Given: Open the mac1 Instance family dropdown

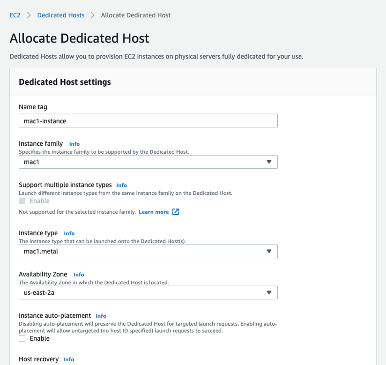Looking at the screenshot, I should pyautogui.click(x=148, y=162).
